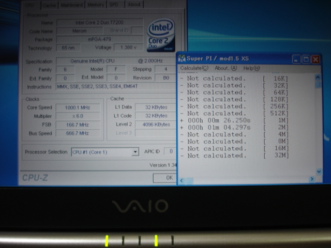Select the Not calculated 16K row
The height and width of the screenshot is (248, 331).
point(234,79)
